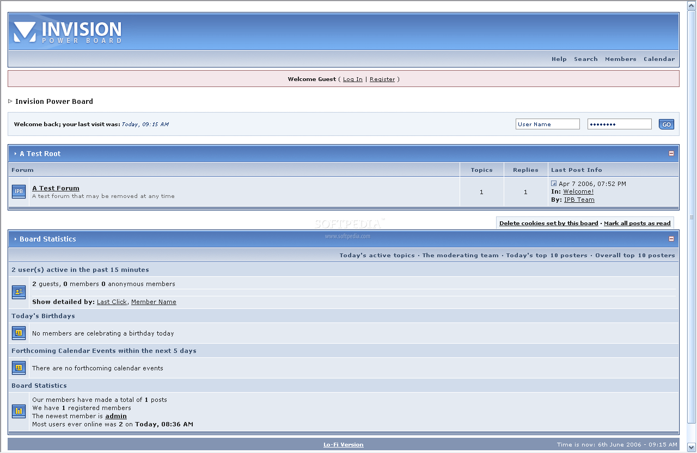Image resolution: width=697 pixels, height=453 pixels.
Task: Click the forum description text
Action: click(103, 196)
